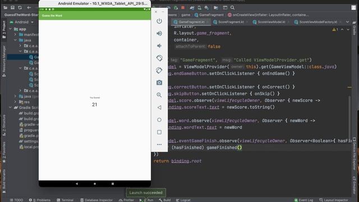Open the Logcat tool window
The width and height of the screenshot is (359, 202).
tap(183, 200)
